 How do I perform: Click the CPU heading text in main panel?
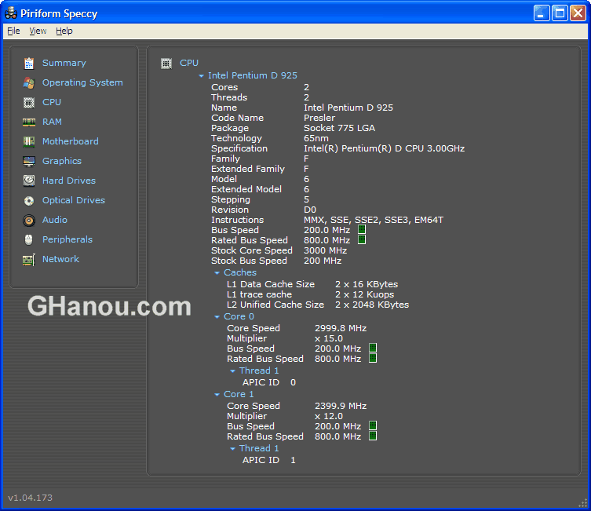tap(189, 63)
